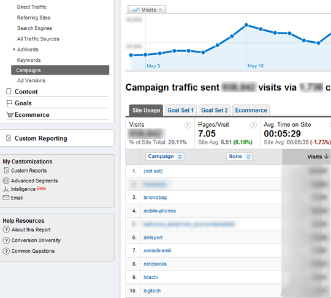
Task: Click the Avg. Time on Site 00:05:29
Action: coord(282,133)
